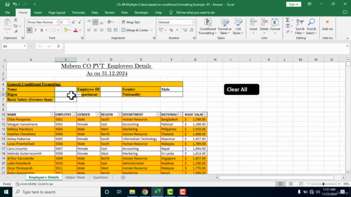Open the GENDER column filter dropdown
Image resolution: width=351 pixels, height=197 pixels.
98,114
